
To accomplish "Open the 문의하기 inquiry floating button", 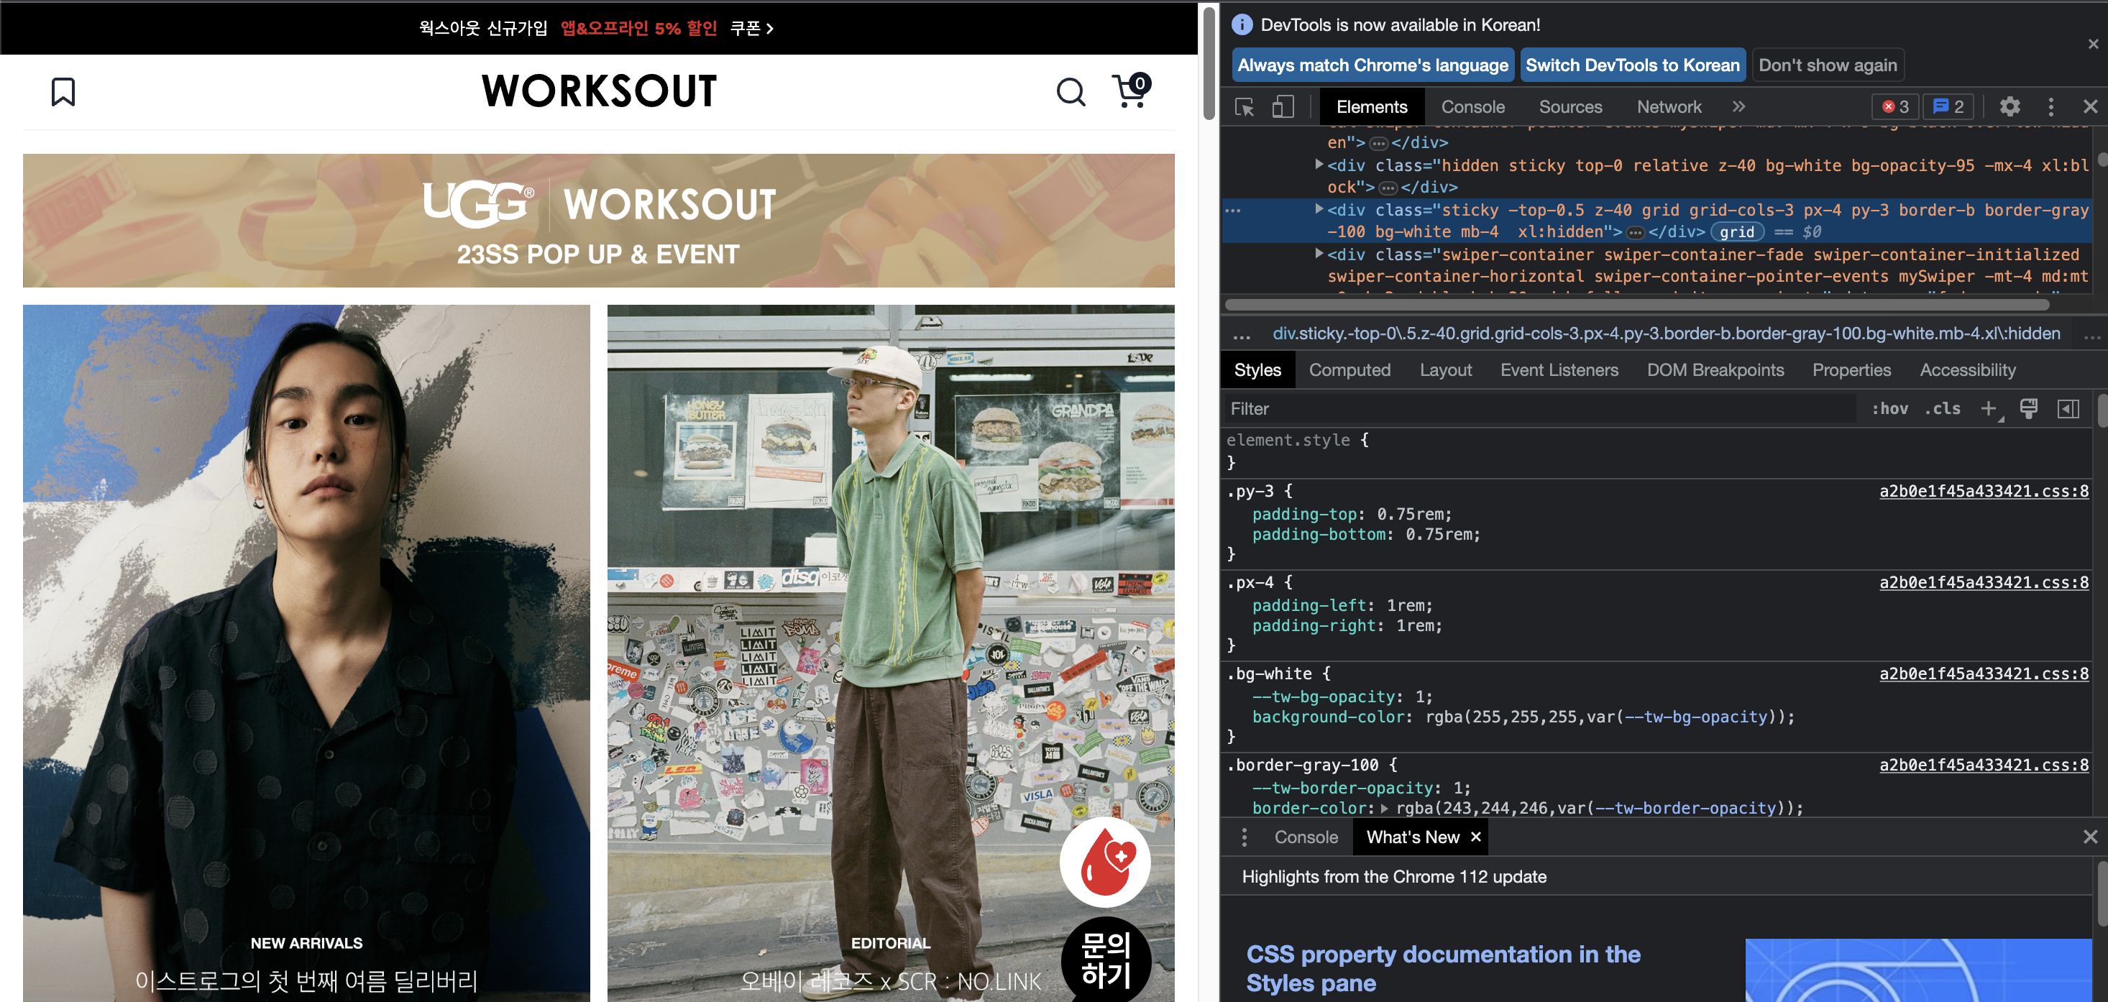I will pyautogui.click(x=1106, y=960).
